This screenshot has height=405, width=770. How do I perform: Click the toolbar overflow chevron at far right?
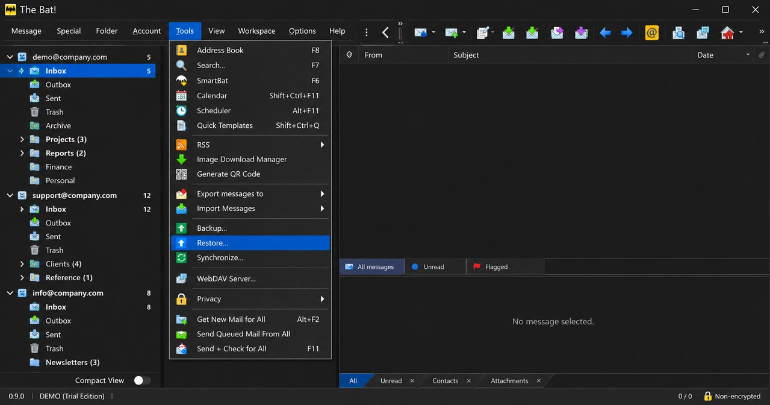point(762,32)
